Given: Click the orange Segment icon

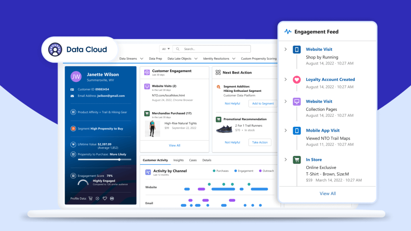Looking at the screenshot, I should pyautogui.click(x=73, y=129).
